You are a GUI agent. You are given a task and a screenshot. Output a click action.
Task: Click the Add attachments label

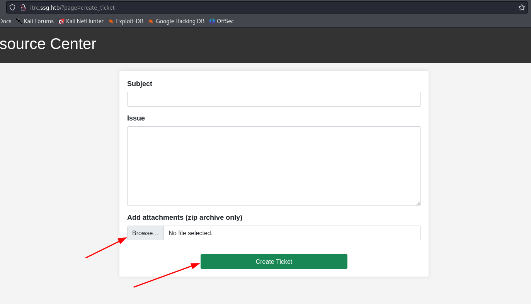pos(184,217)
